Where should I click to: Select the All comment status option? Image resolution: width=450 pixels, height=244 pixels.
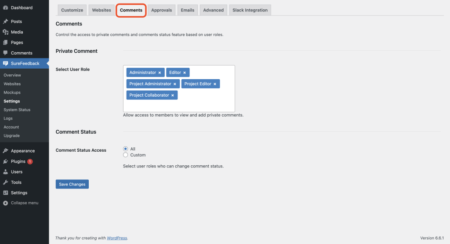(x=125, y=149)
